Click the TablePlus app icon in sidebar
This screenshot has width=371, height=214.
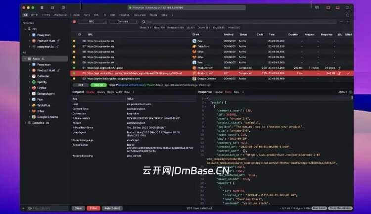coord(34,105)
